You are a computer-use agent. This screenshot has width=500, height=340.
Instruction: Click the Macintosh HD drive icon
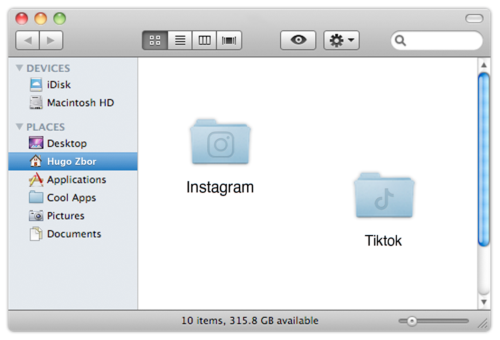pyautogui.click(x=36, y=103)
